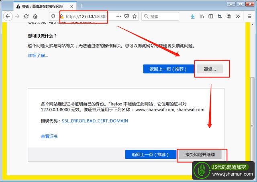Minimize the Firefox window
Image resolution: width=257 pixels, height=182 pixels.
(x=231, y=4)
